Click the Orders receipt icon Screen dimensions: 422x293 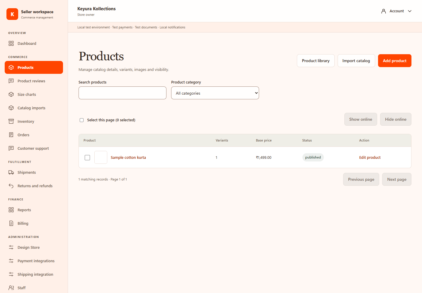pyautogui.click(x=11, y=135)
